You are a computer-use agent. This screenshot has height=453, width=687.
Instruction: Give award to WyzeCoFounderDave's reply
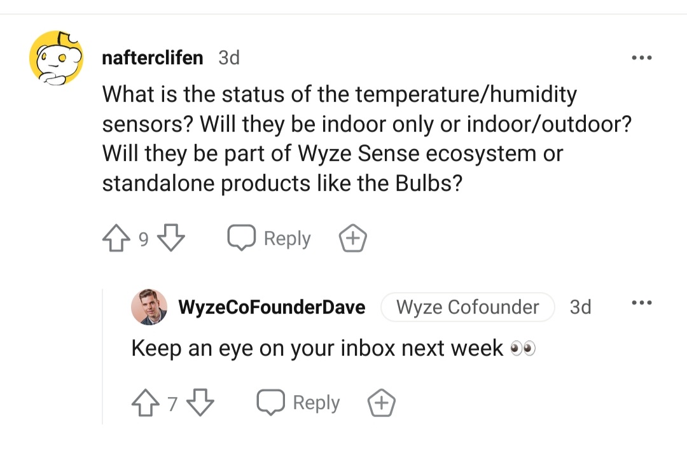pos(382,403)
